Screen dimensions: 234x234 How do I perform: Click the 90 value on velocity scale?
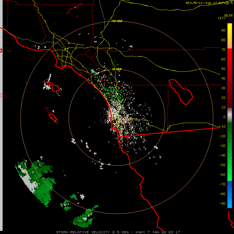tap(223, 30)
